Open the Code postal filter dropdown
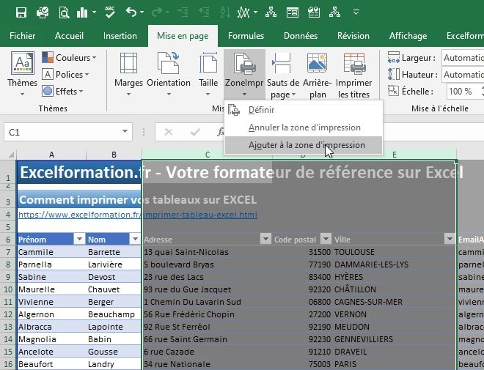This screenshot has width=484, height=370. pos(324,239)
